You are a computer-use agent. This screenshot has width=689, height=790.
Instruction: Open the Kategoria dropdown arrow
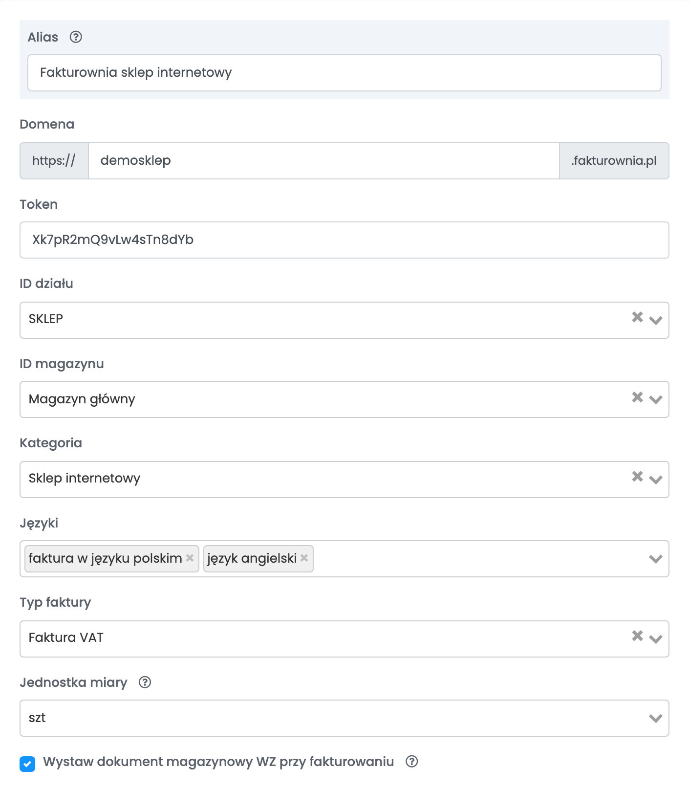coord(656,480)
